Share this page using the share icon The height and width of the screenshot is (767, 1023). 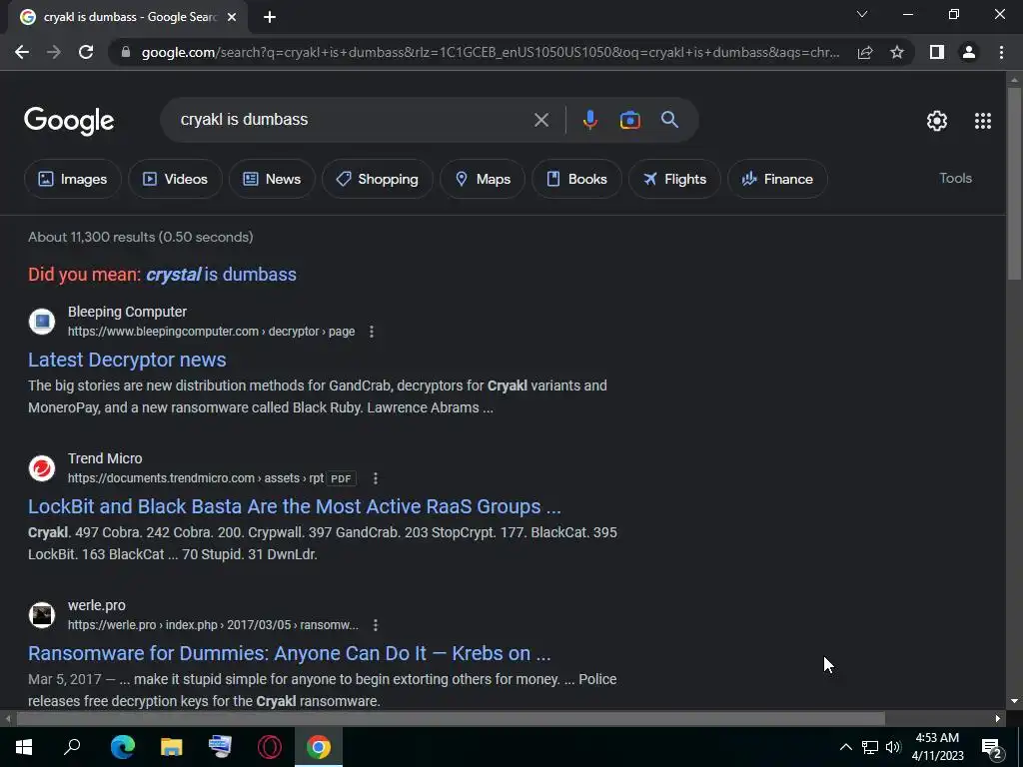[x=865, y=52]
